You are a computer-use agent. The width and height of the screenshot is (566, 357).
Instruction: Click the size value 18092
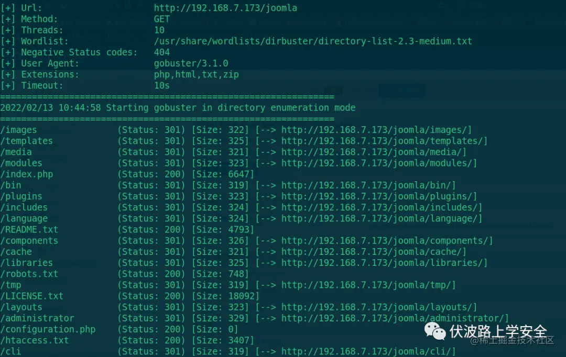241,296
